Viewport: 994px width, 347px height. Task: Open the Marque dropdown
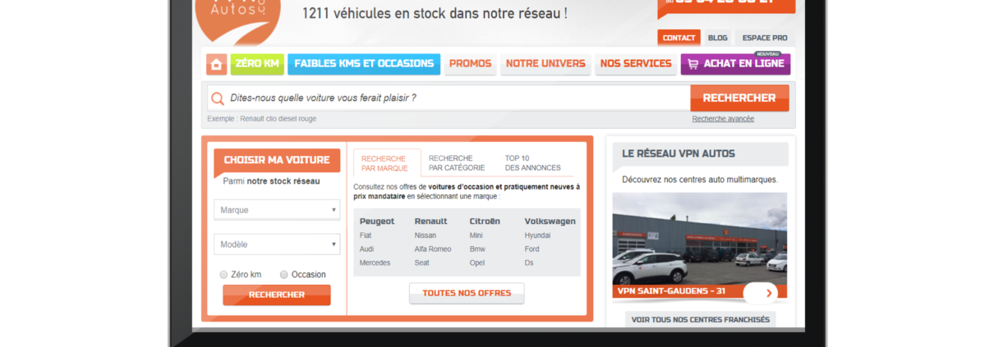point(277,210)
